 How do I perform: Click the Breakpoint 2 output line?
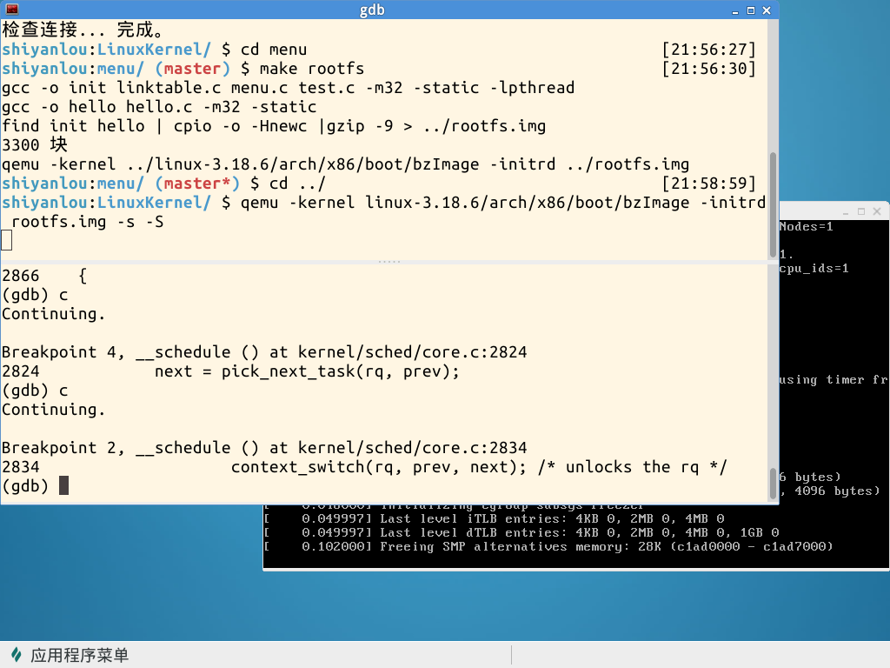(264, 448)
